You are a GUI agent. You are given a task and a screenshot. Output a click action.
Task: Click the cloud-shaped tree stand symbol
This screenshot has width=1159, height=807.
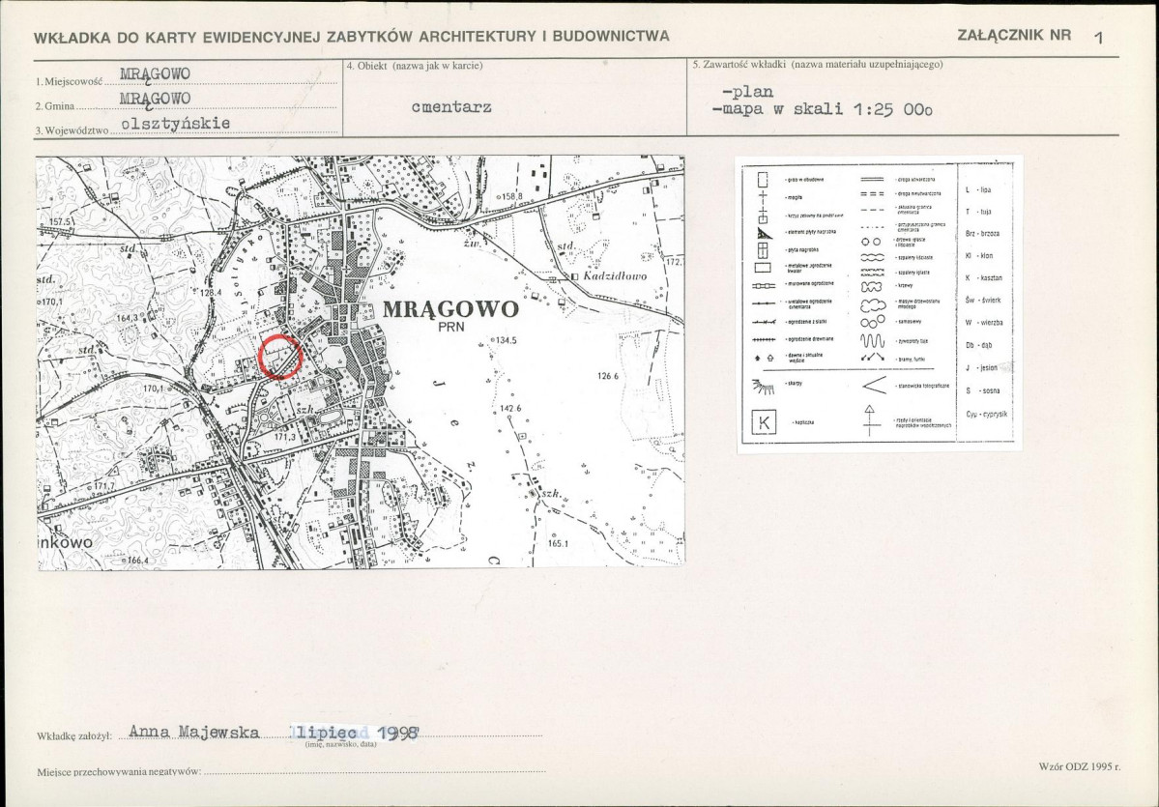tap(873, 306)
